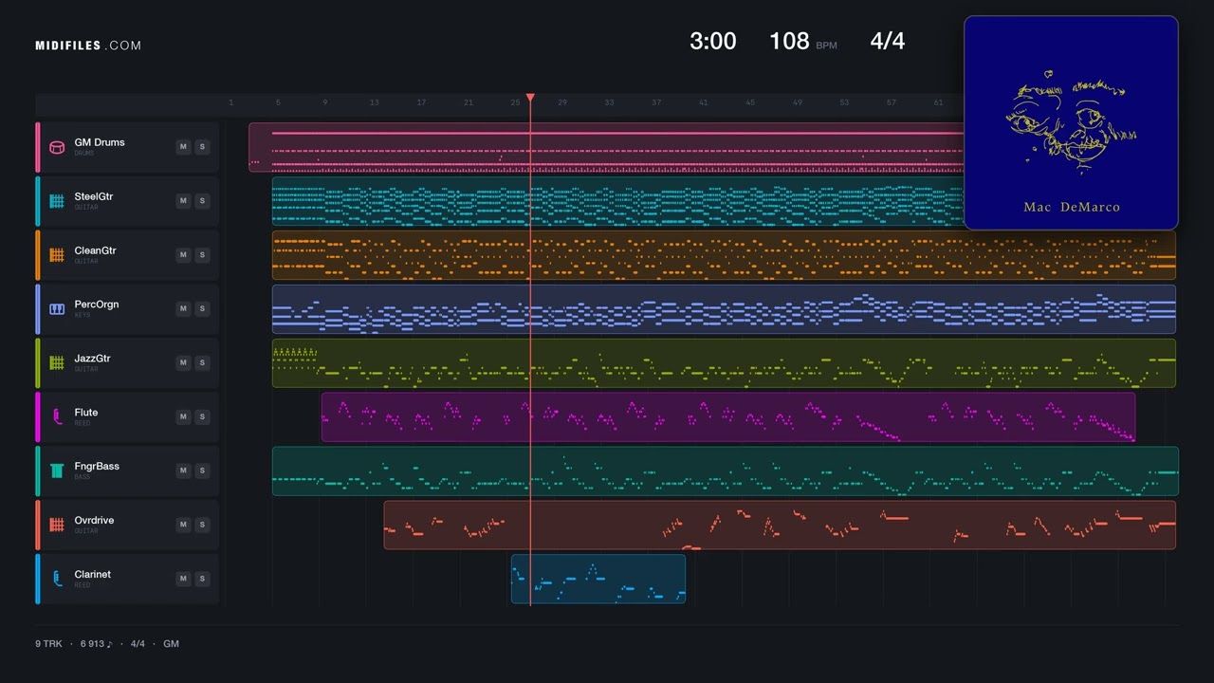
Task: Mute the GM Drums track
Action: coord(183,147)
